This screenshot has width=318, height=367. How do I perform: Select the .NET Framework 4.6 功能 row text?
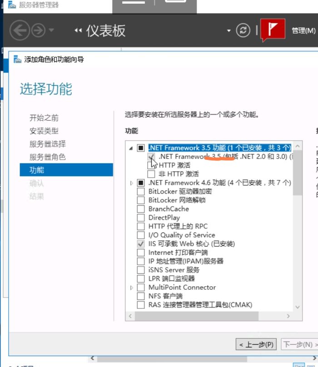click(x=220, y=183)
